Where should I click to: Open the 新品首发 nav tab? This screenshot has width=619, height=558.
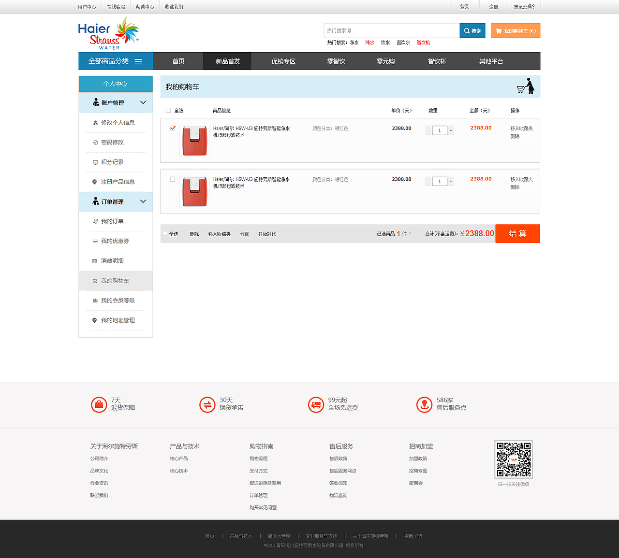[228, 61]
